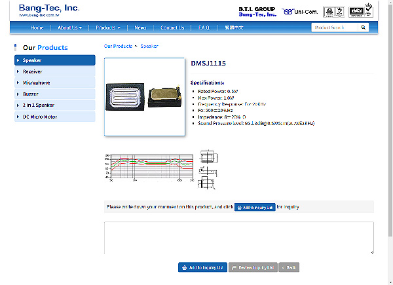The height and width of the screenshot is (285, 393).
Task: Open the Home menu item
Action: click(37, 28)
